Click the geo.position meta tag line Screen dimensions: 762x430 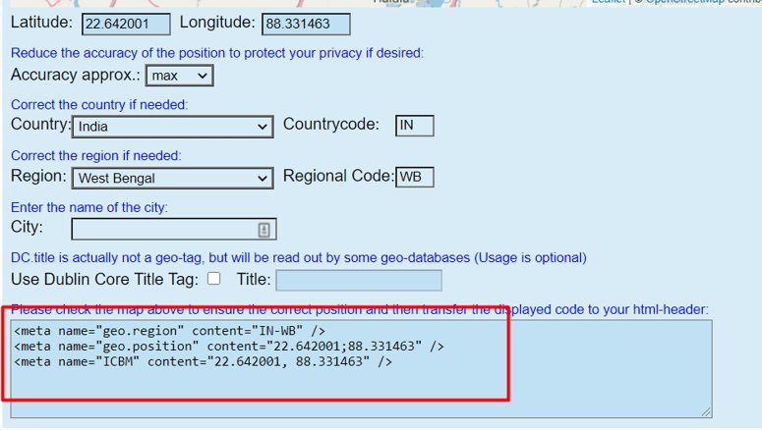click(x=228, y=347)
